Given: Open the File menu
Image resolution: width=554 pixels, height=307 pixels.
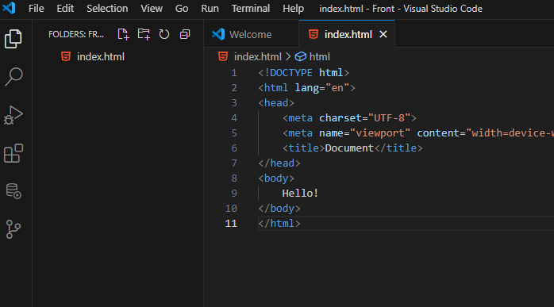Looking at the screenshot, I should [x=36, y=8].
